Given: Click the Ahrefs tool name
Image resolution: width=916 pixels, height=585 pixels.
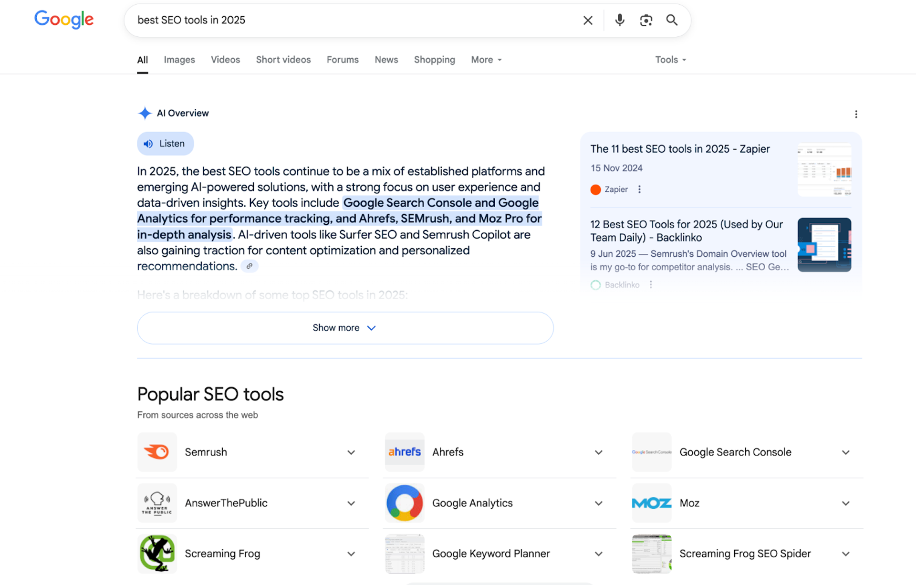Looking at the screenshot, I should [448, 452].
